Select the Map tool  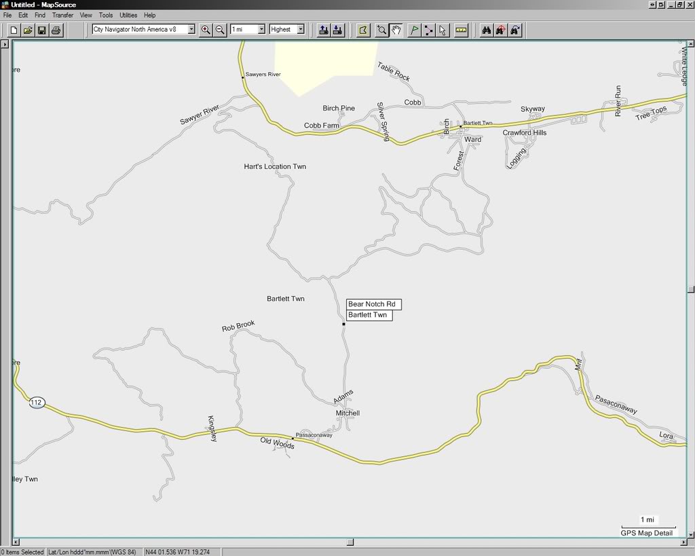pyautogui.click(x=363, y=29)
